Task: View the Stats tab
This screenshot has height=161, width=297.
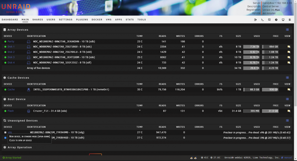Action: [130, 20]
